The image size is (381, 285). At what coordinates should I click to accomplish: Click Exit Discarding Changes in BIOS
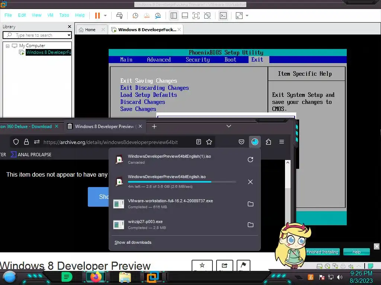[154, 88]
